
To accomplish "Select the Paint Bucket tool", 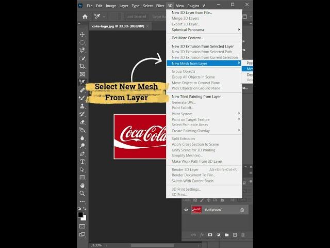I will click(x=82, y=130).
